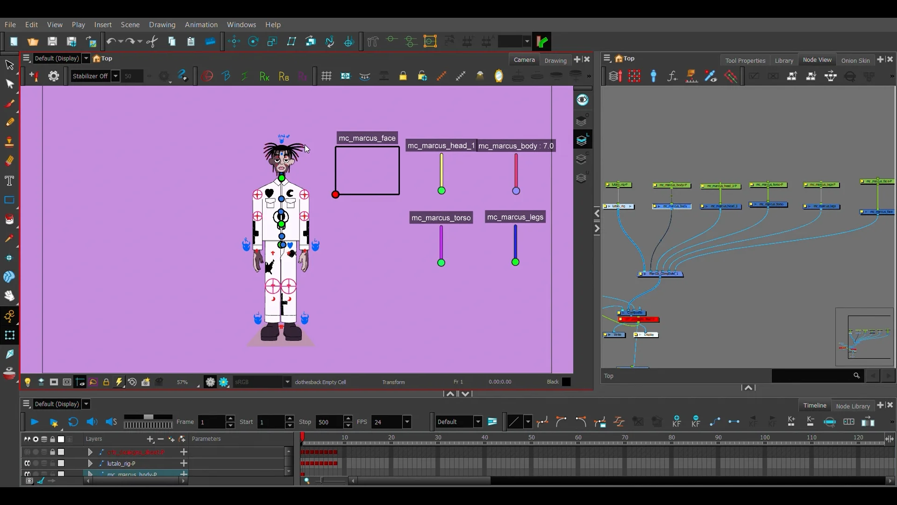The image size is (897, 505).
Task: Click the Open scene folder icon
Action: click(33, 42)
